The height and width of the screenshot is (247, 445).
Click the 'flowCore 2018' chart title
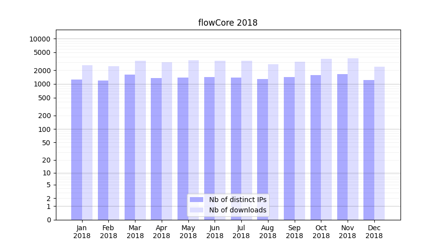[x=228, y=23]
